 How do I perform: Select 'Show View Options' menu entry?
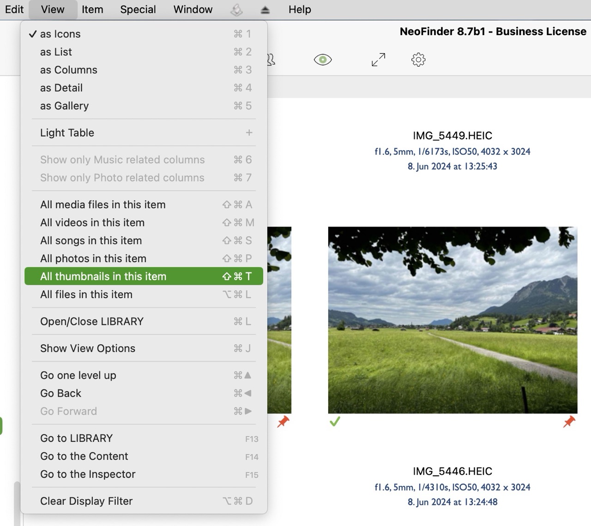click(88, 348)
